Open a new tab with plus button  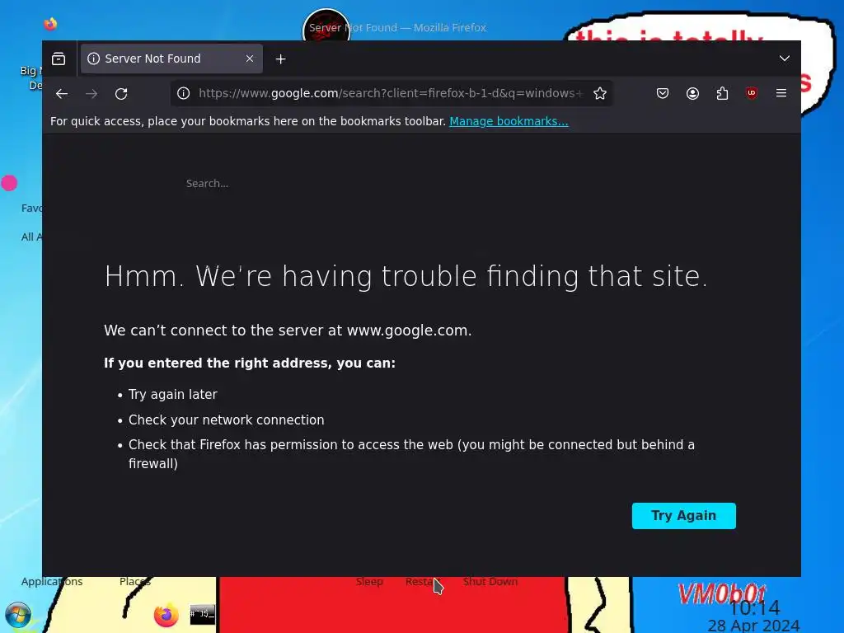(280, 59)
